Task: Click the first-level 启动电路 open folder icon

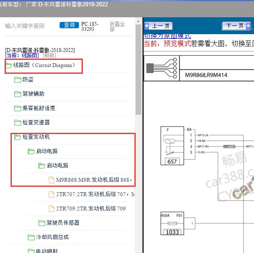Action: [31, 151]
